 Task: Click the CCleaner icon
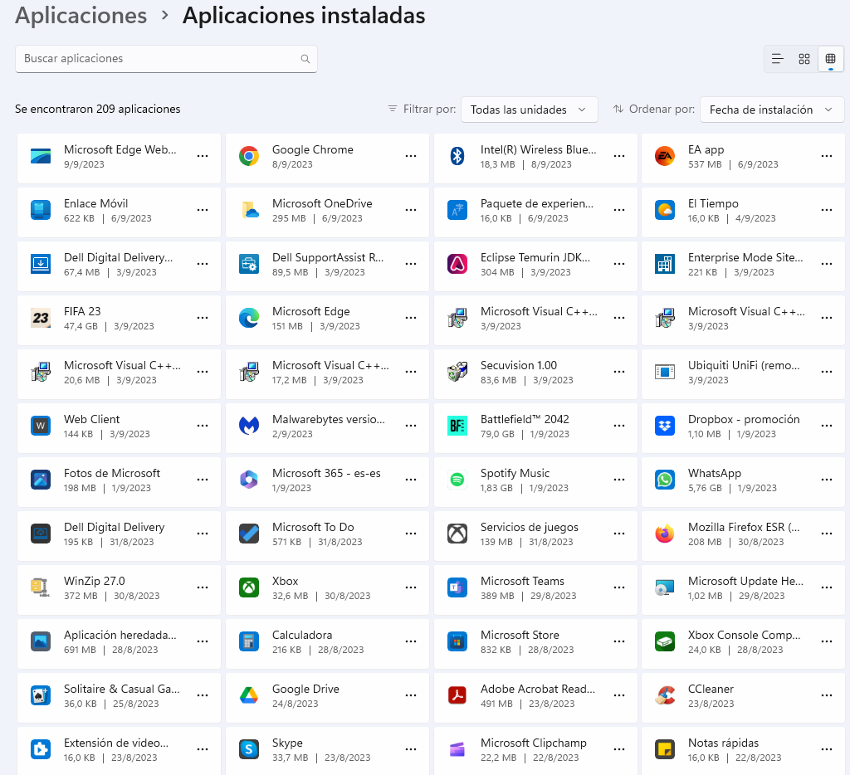tap(665, 695)
